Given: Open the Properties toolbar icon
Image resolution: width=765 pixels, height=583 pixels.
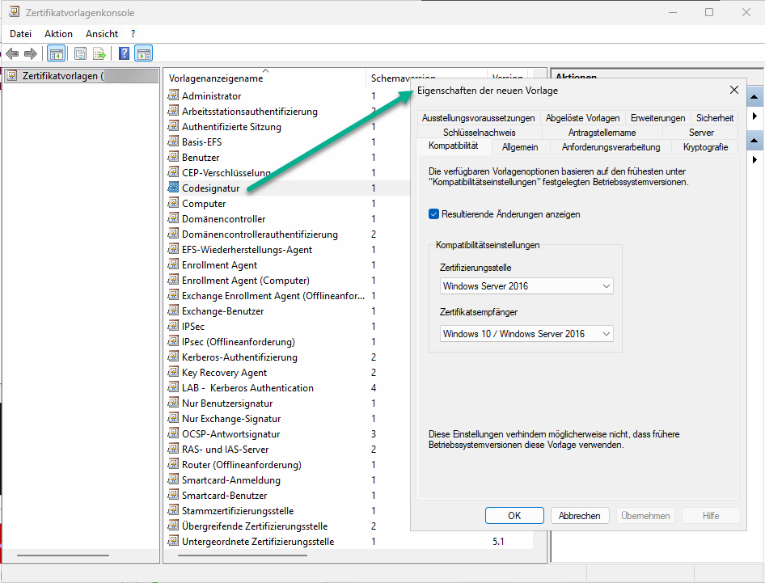Looking at the screenshot, I should click(80, 54).
